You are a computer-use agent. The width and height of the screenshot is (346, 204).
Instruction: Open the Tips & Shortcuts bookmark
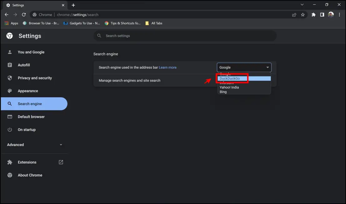pos(122,23)
